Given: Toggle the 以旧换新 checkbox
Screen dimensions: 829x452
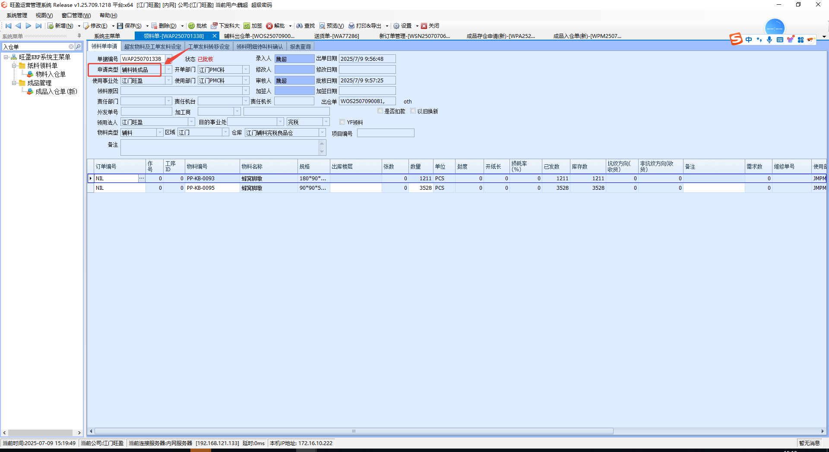Looking at the screenshot, I should [x=413, y=111].
